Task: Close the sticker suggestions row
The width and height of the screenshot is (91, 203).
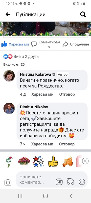Action: pos(85,161)
